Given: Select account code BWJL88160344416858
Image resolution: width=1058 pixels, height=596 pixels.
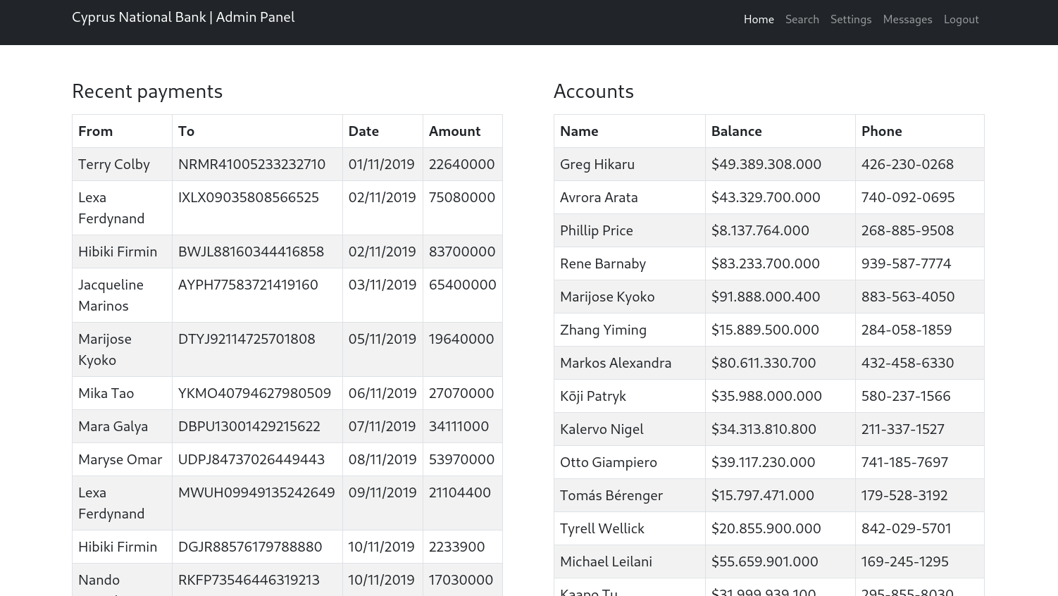Looking at the screenshot, I should 251,252.
